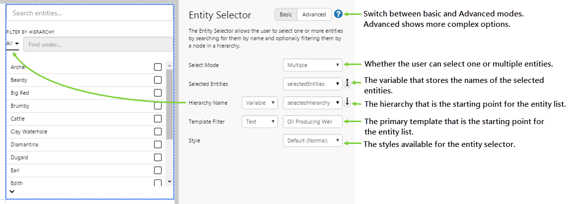Click the binding icon next to selectedHierarchy
The width and height of the screenshot is (571, 204).
347,103
